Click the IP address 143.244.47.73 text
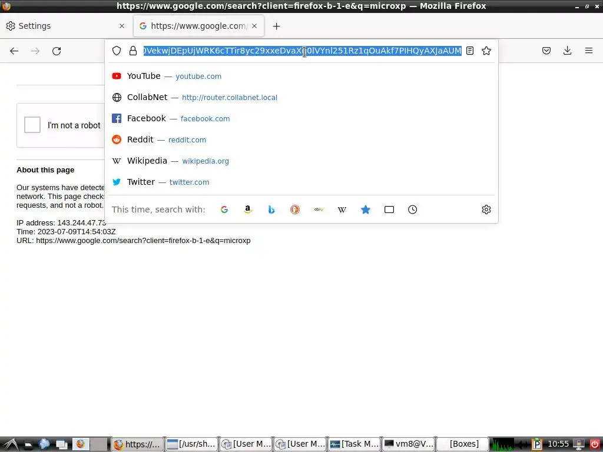 click(61, 223)
